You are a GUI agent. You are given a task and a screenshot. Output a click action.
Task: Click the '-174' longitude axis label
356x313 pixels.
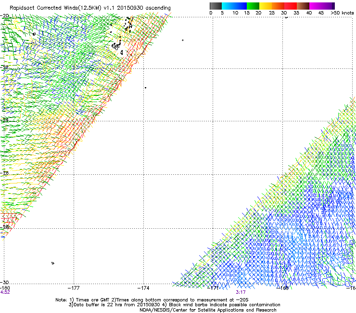click(143, 288)
